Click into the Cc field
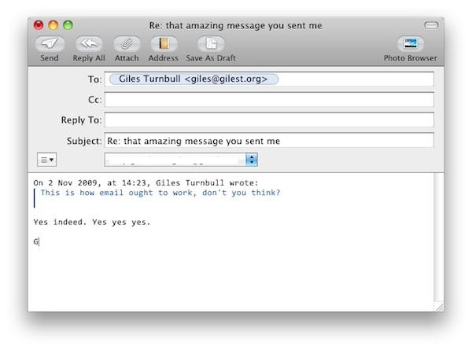 pyautogui.click(x=268, y=100)
